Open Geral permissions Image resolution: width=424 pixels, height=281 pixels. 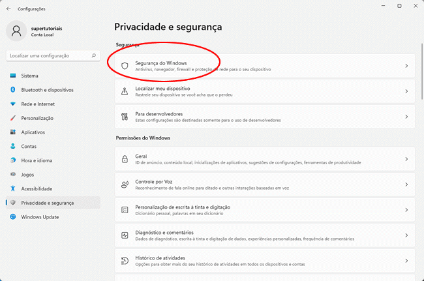click(x=265, y=159)
